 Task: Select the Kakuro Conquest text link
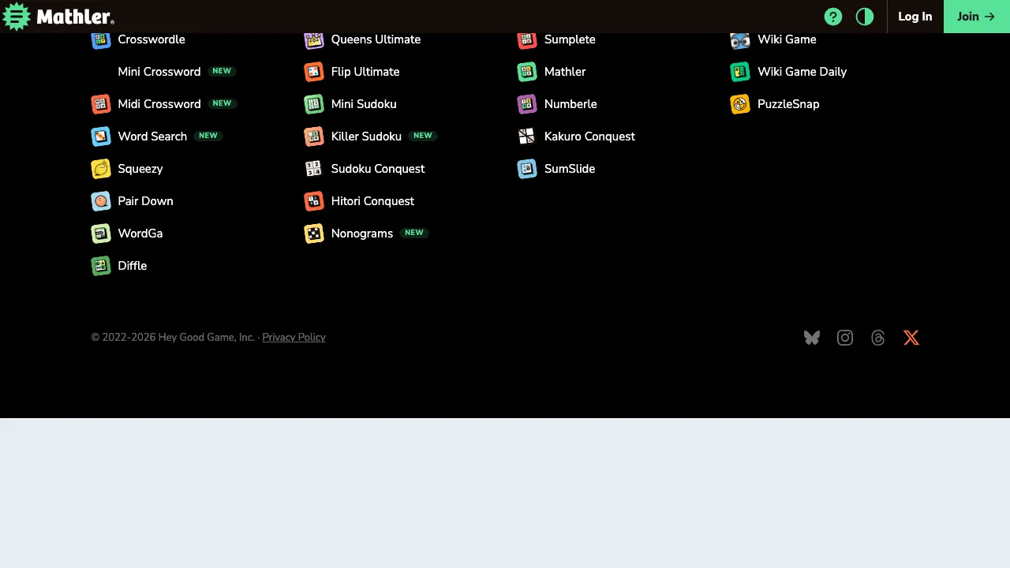(589, 136)
